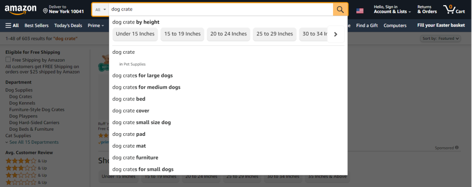Screen dimensions: 472x187
Task: Click the delivery location pin icon
Action: [x=45, y=10]
